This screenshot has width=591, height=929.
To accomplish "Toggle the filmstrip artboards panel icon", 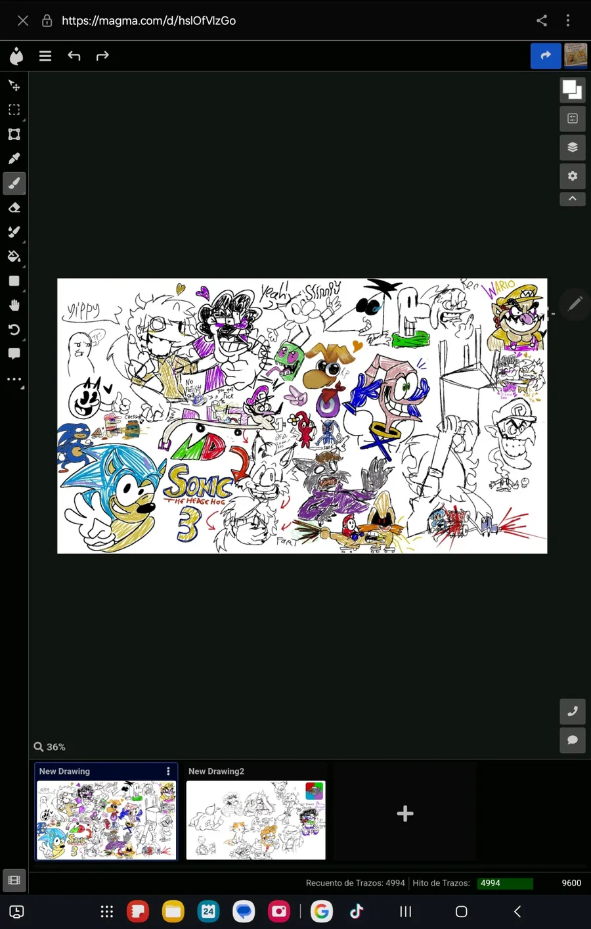I will tap(14, 880).
